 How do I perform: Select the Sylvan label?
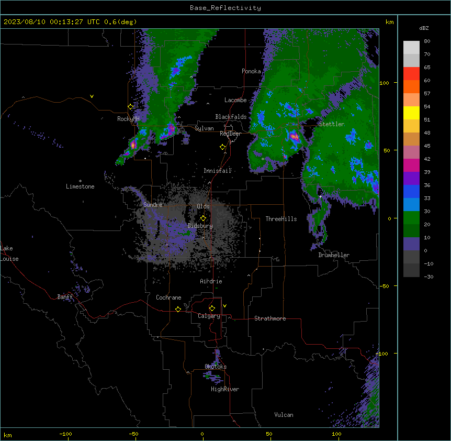tap(204, 128)
